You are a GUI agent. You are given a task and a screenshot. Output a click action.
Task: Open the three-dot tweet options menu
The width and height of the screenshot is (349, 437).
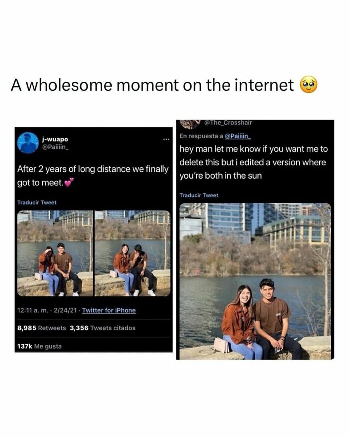tap(166, 139)
